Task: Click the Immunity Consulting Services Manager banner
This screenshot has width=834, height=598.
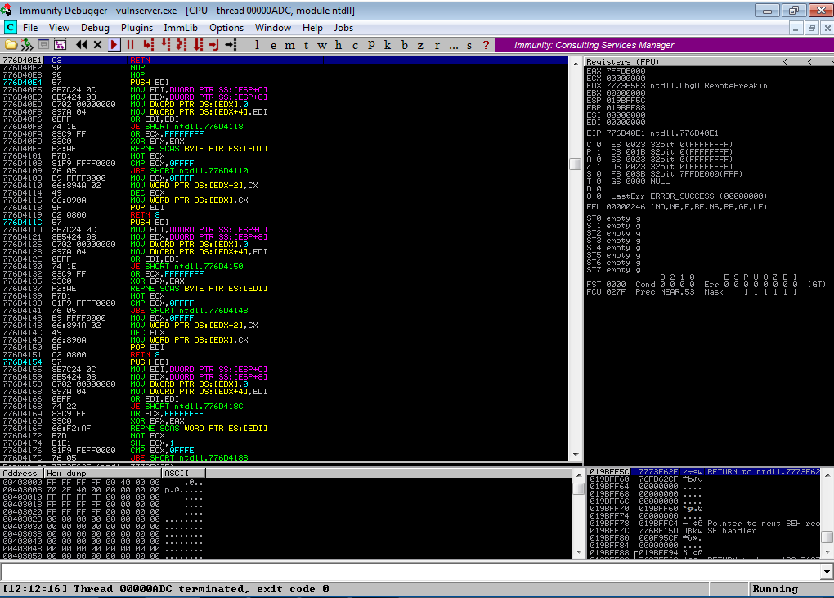Action: coord(664,45)
